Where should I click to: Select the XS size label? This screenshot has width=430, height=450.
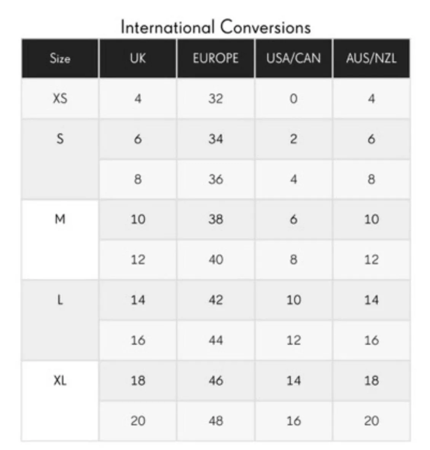point(60,99)
